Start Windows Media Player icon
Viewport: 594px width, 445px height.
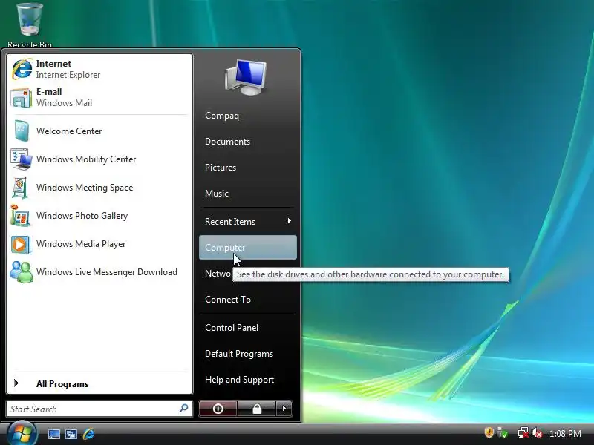[21, 244]
